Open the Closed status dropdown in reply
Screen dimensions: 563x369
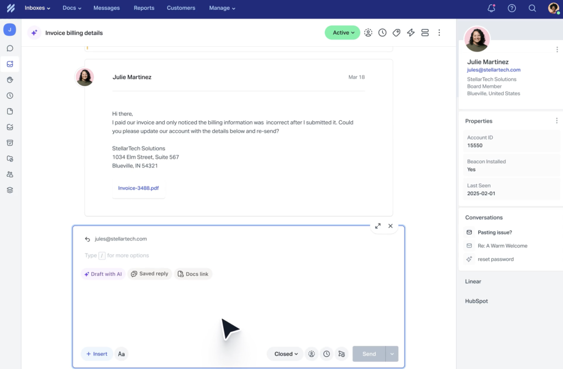pyautogui.click(x=285, y=354)
